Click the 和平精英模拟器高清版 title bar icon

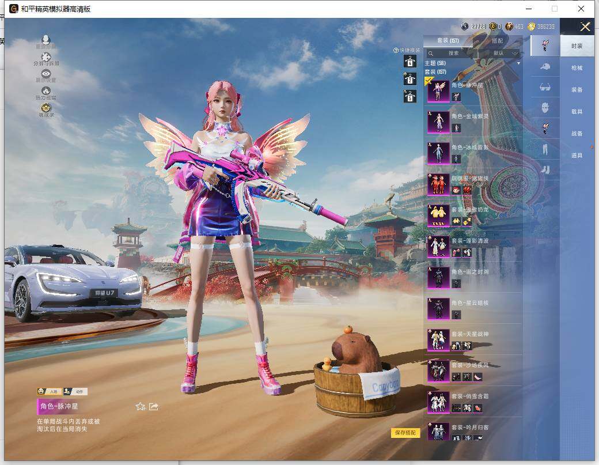point(14,9)
